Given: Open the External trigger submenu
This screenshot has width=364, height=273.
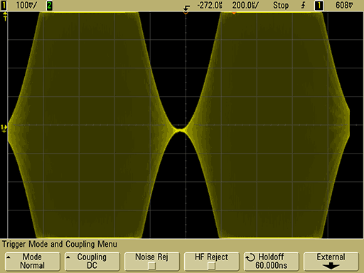Looking at the screenshot, I should (x=331, y=261).
